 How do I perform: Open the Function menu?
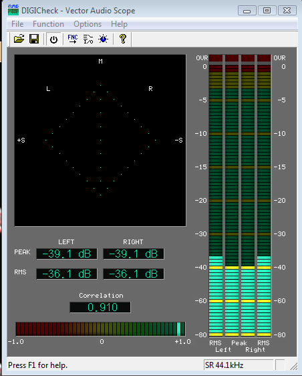click(48, 24)
